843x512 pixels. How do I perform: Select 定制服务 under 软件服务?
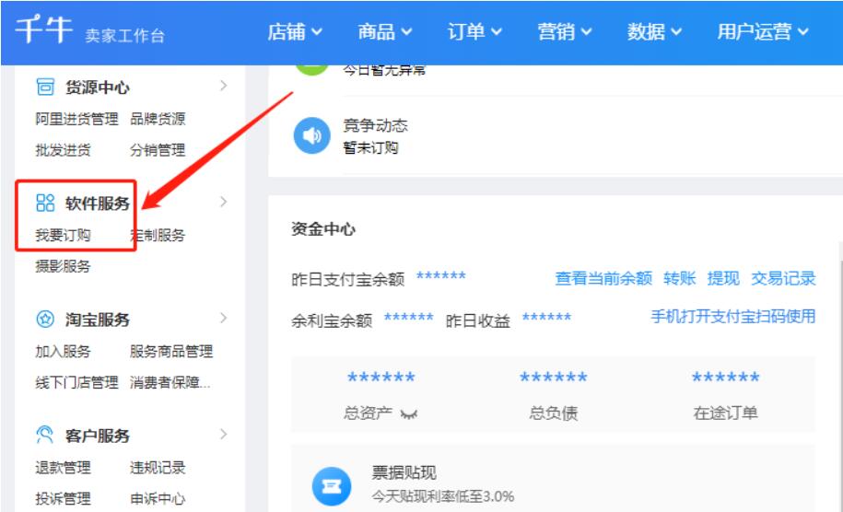(158, 235)
